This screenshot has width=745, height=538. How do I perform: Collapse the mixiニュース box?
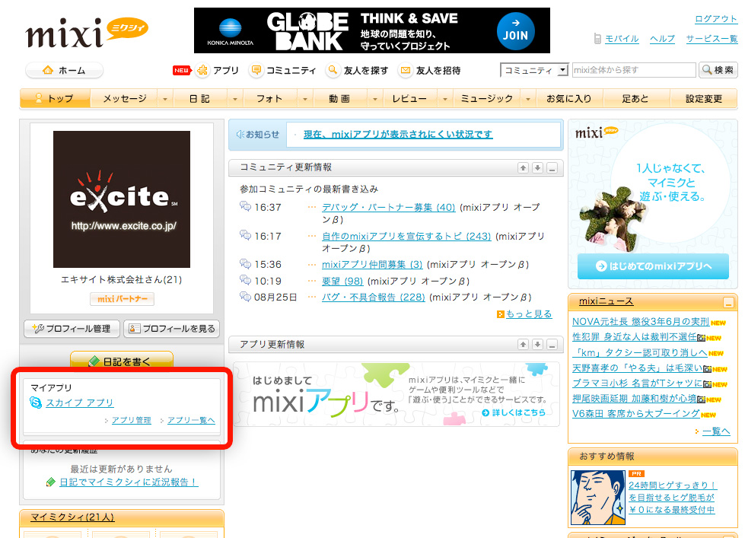click(x=728, y=302)
